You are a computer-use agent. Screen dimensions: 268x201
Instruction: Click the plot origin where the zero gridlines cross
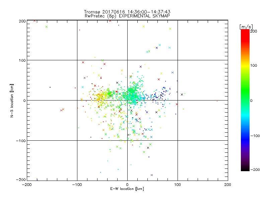(x=127, y=100)
